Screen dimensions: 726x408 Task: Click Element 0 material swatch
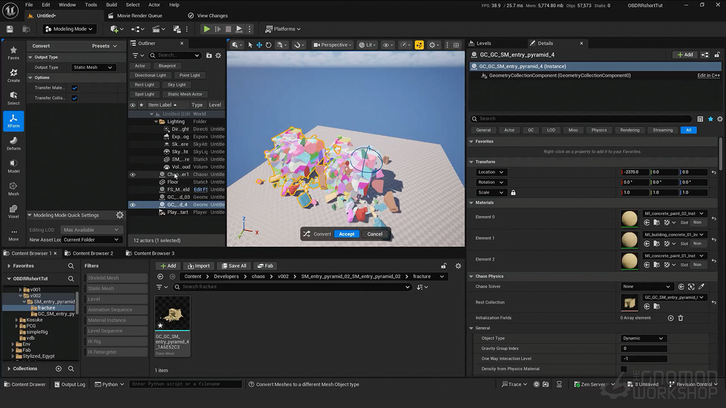[629, 218]
